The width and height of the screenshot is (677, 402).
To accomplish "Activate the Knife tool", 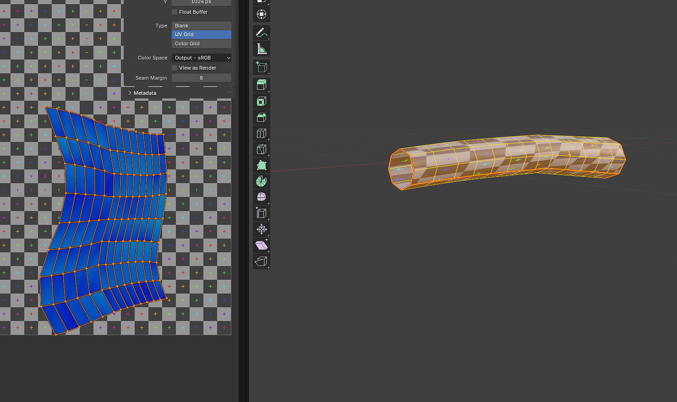I will pyautogui.click(x=261, y=149).
